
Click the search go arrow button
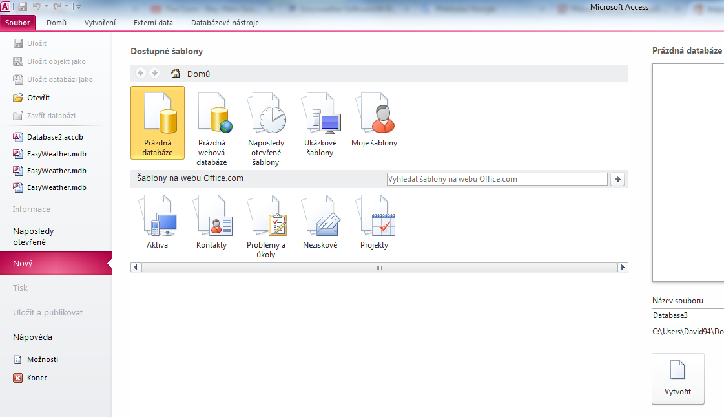tap(617, 179)
